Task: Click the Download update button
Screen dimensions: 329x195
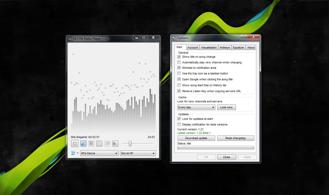Action: (x=196, y=138)
